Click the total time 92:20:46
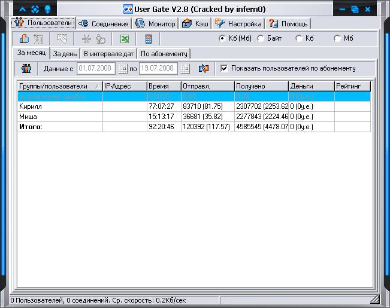This screenshot has width=390, height=308. 161,127
